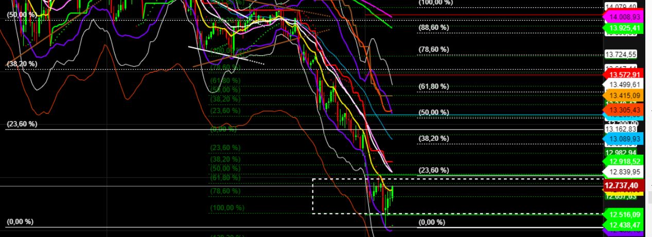Select the green 12.982,94 price label
Image resolution: width=652 pixels, height=237 pixels.
pyautogui.click(x=622, y=153)
